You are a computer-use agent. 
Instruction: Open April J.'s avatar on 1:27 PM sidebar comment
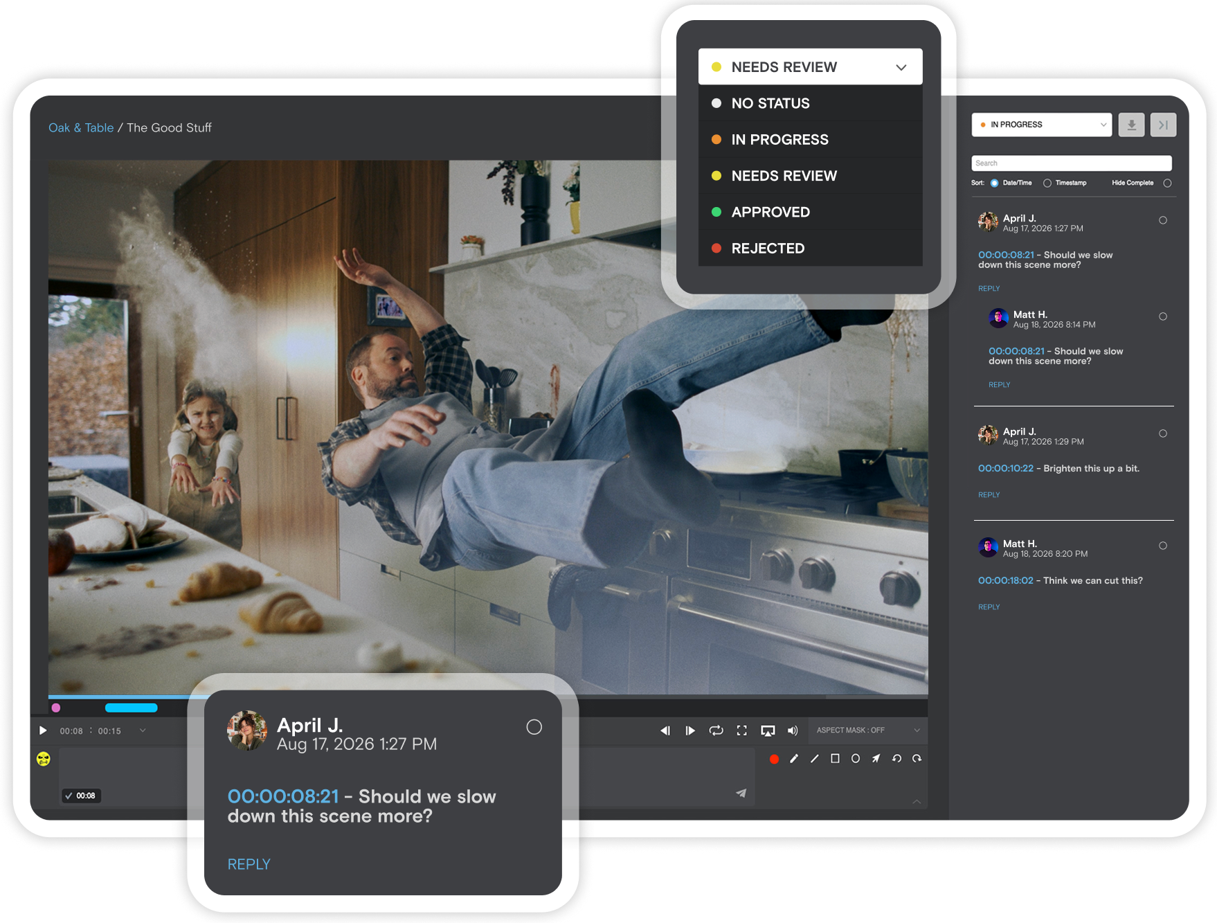coord(988,222)
